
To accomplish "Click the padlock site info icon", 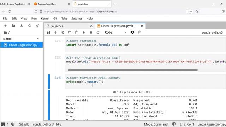I will pos(41,11).
